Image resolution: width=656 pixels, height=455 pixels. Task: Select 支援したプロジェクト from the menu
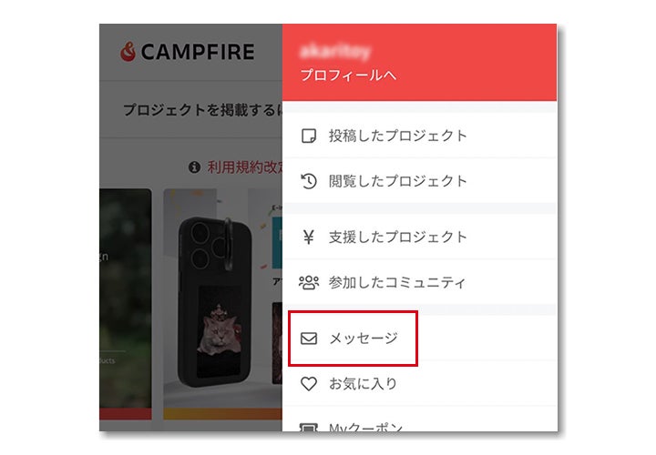[420, 237]
